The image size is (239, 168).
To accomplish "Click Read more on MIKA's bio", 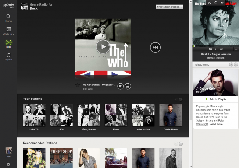I will tap(216, 124).
